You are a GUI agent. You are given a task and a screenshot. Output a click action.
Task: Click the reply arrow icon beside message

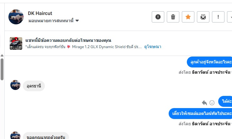(x=204, y=102)
